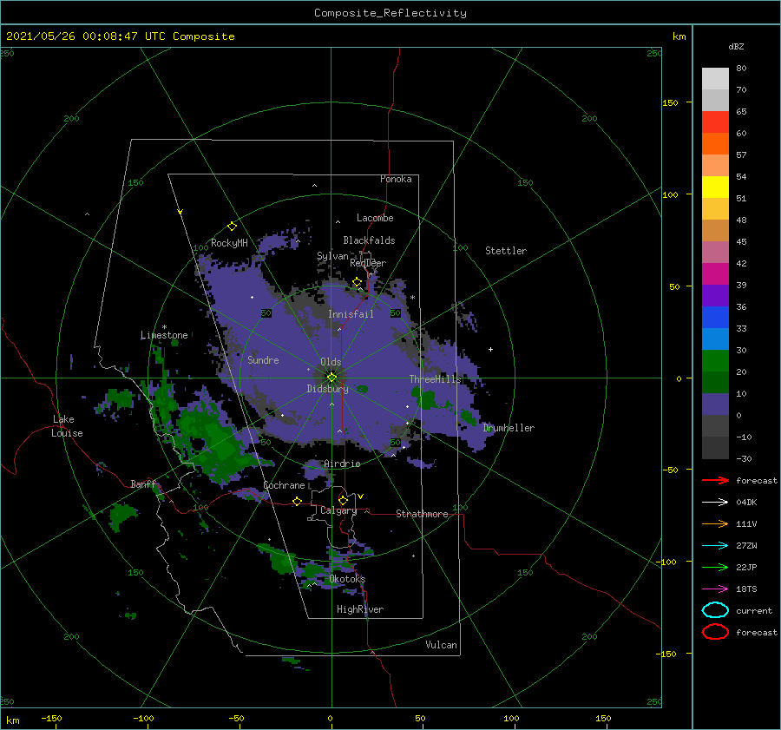Select the 0 dBZ slate-blue swatch

[x=715, y=404]
